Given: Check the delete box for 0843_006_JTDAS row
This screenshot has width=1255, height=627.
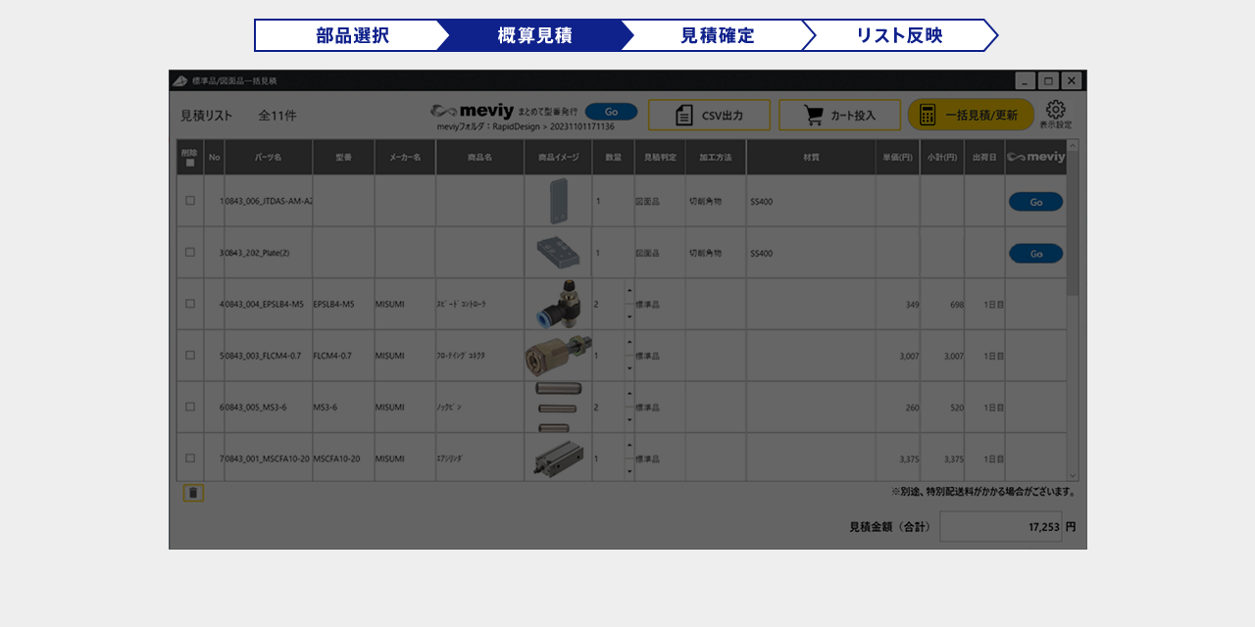Looking at the screenshot, I should 190,201.
